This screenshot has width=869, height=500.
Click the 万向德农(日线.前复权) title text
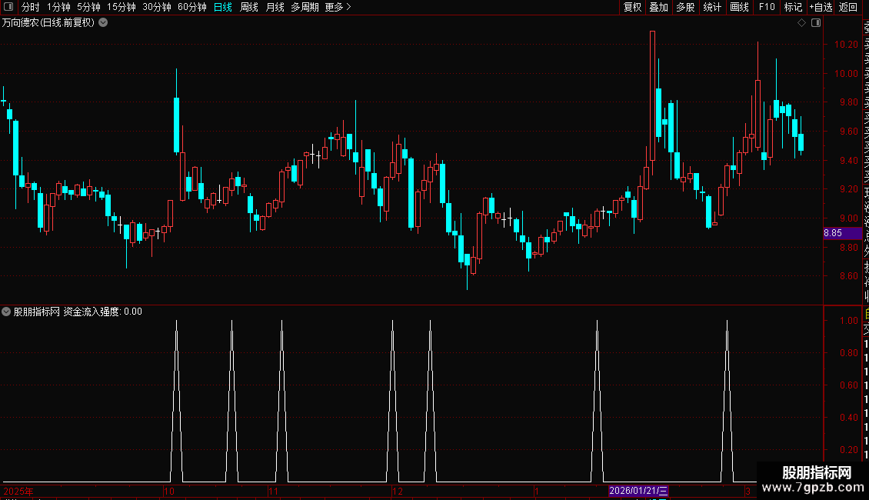click(x=48, y=23)
